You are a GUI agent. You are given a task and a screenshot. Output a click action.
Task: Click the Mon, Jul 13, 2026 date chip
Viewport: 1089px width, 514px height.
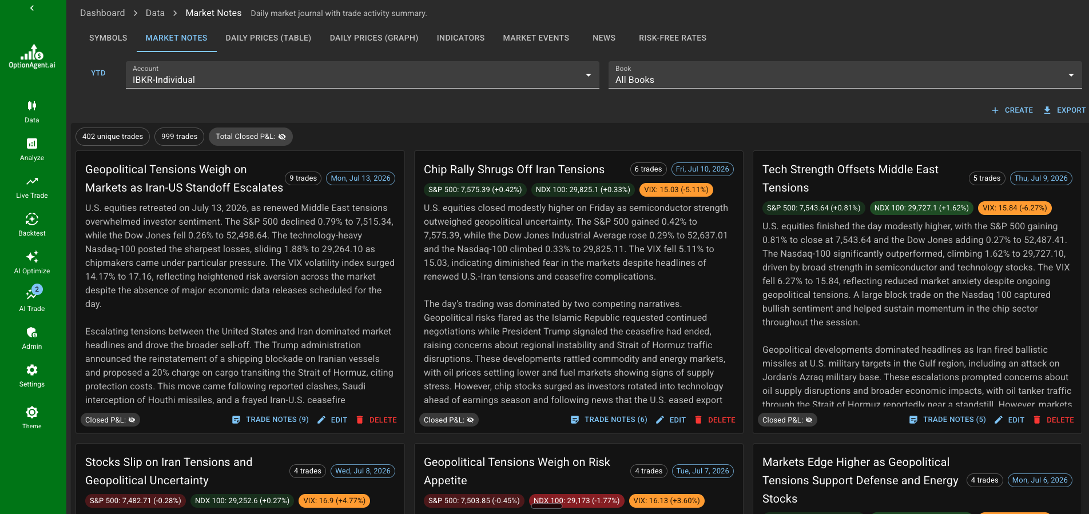[361, 178]
